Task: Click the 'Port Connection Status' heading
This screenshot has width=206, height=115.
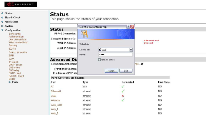Action: (x=67, y=78)
